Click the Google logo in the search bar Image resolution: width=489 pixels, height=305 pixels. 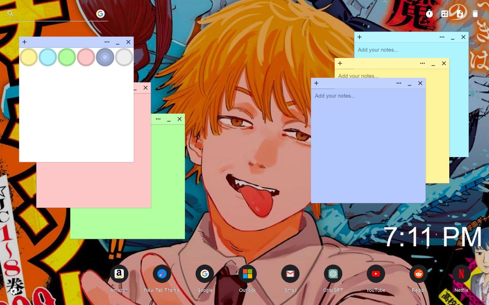click(x=100, y=14)
